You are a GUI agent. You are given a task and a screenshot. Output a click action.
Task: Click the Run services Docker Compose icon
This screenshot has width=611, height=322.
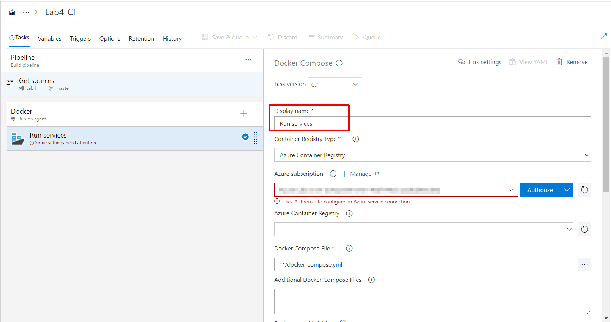coord(17,138)
